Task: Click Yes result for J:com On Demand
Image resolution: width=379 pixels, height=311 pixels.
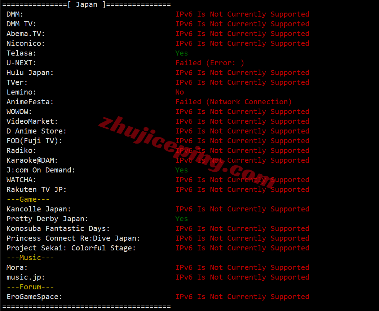Action: [181, 170]
